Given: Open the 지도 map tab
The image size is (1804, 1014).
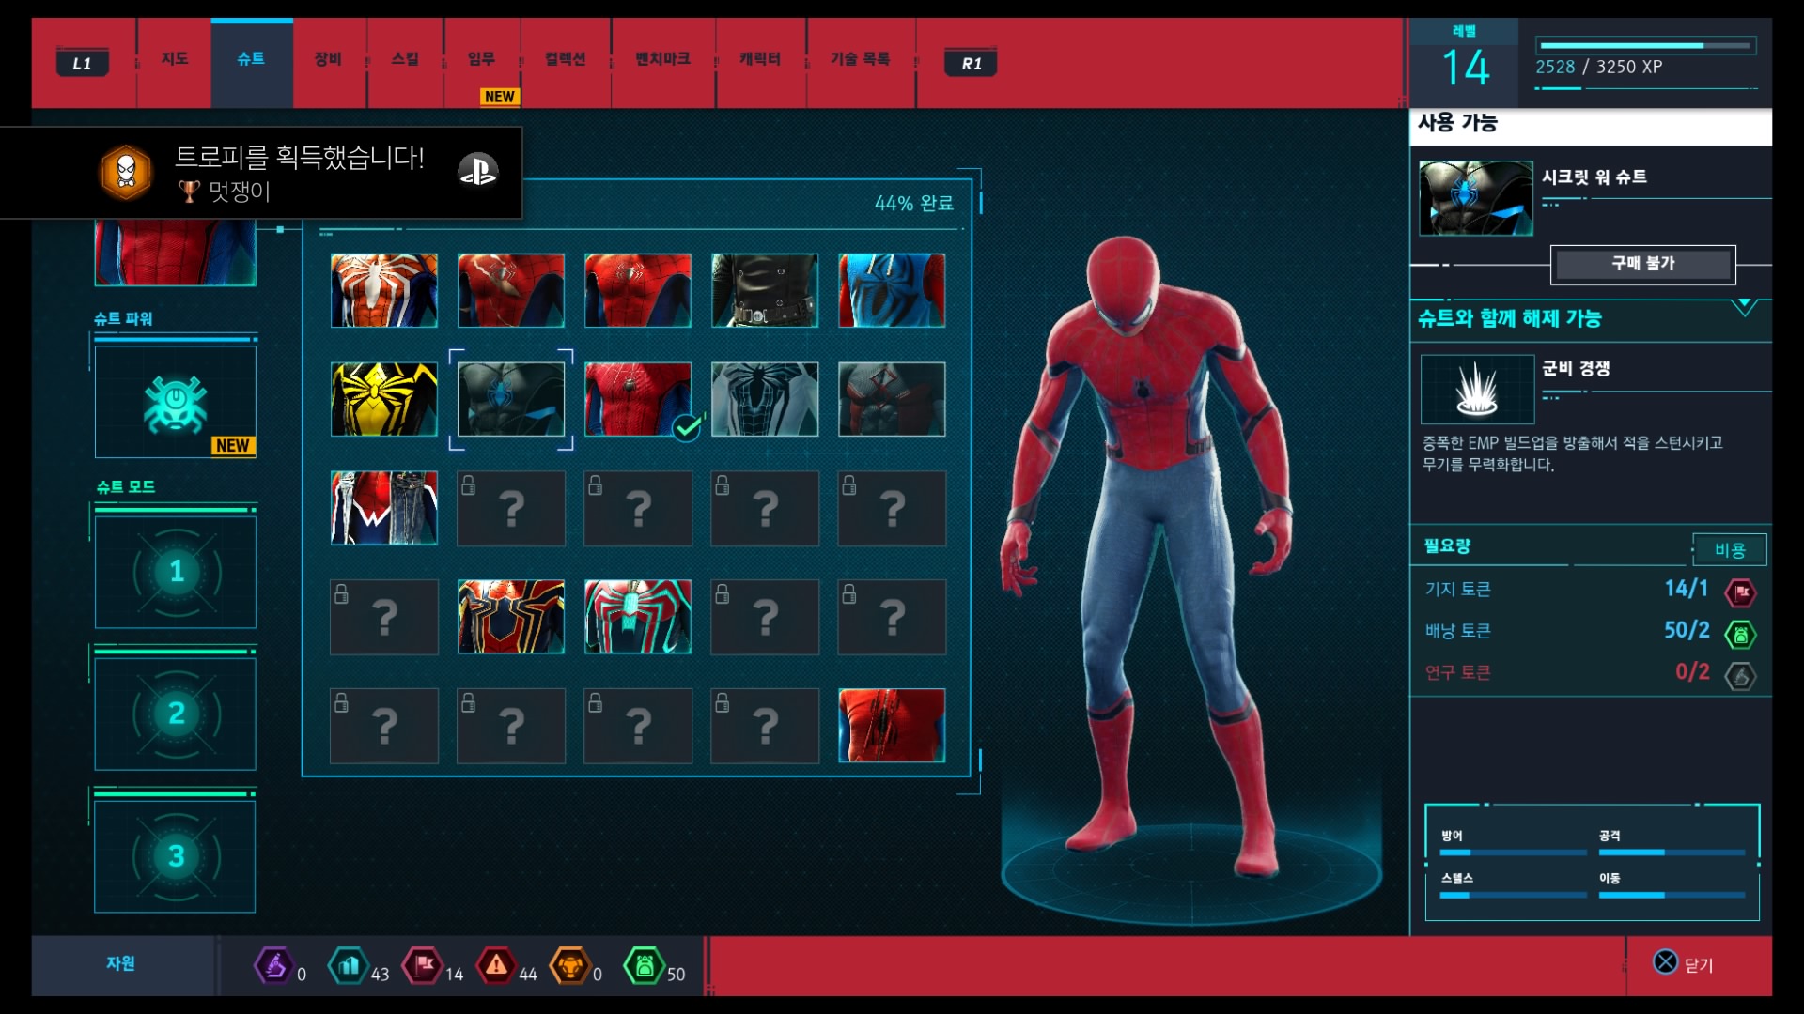Looking at the screenshot, I should coord(174,59).
